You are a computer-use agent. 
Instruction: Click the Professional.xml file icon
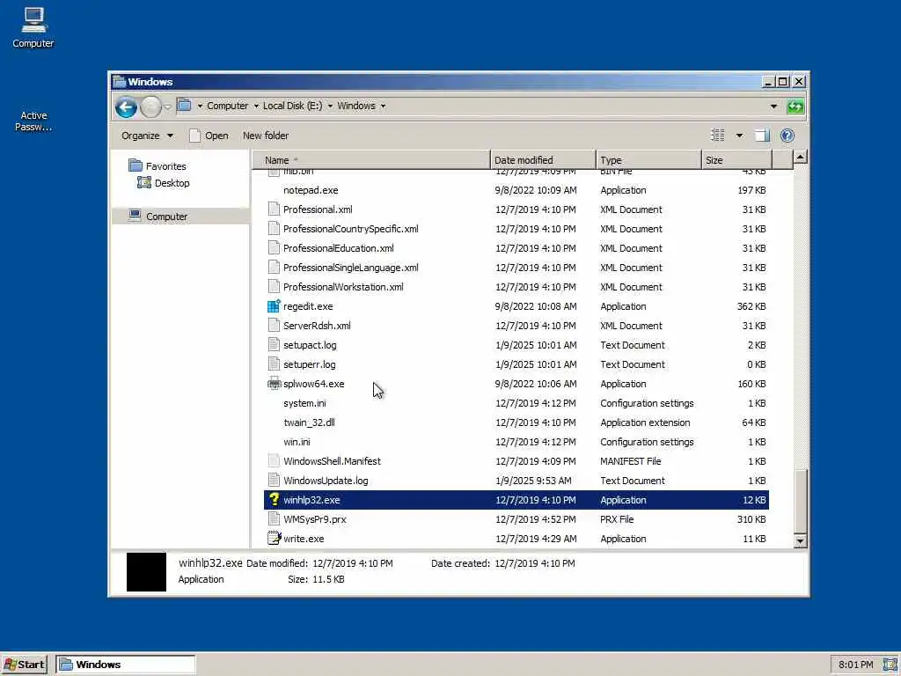tap(275, 209)
